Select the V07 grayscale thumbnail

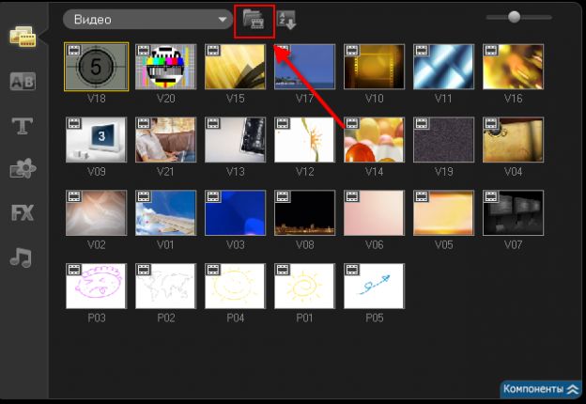tap(513, 213)
